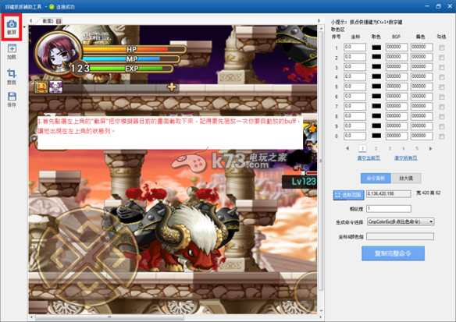
Task: Tick the checkbox in color row 4
Action: tap(441, 77)
